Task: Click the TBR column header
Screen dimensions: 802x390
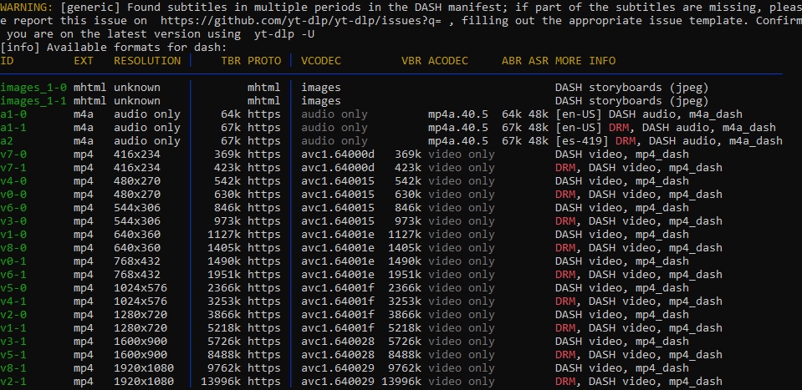Action: pos(231,61)
